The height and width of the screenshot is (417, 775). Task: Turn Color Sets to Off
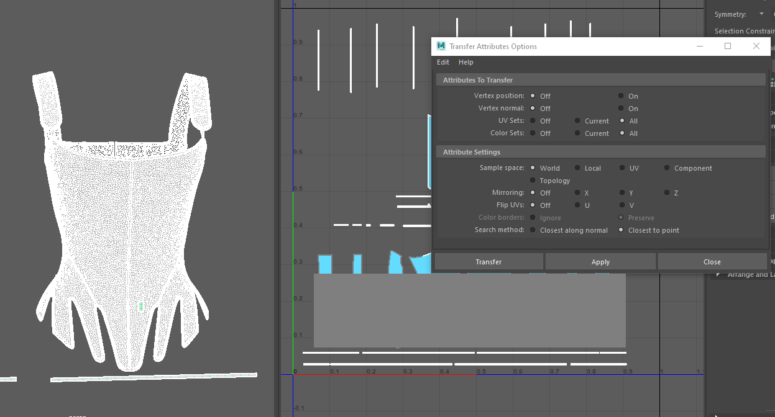pyautogui.click(x=533, y=133)
